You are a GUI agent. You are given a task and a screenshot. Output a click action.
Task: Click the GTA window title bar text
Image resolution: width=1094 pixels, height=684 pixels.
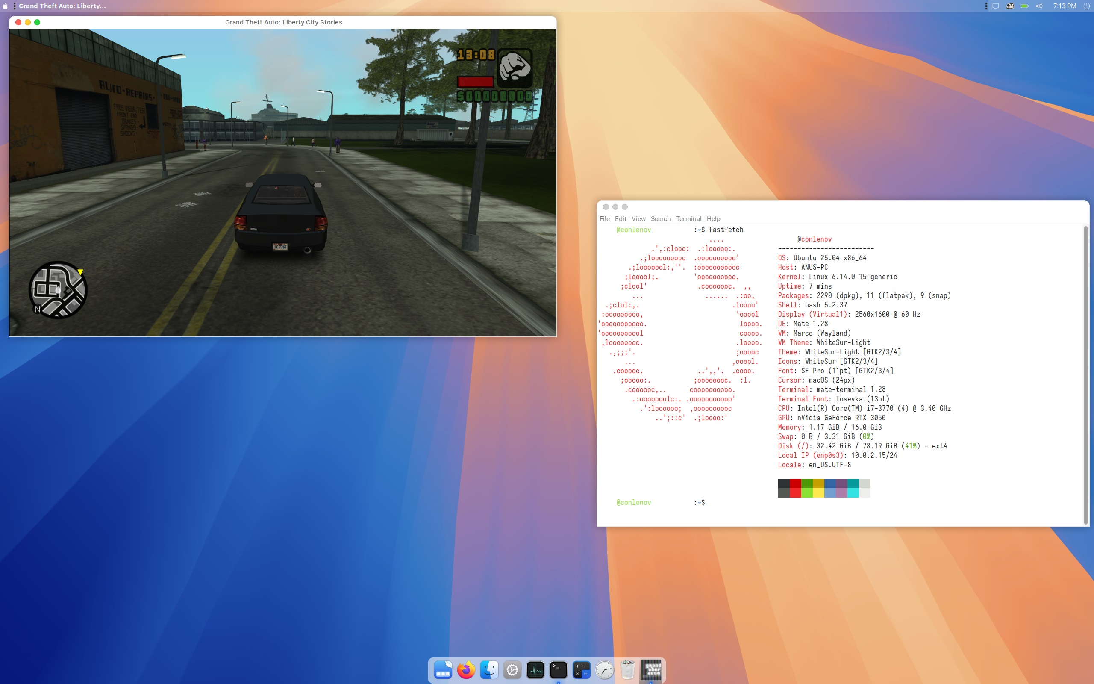283,22
